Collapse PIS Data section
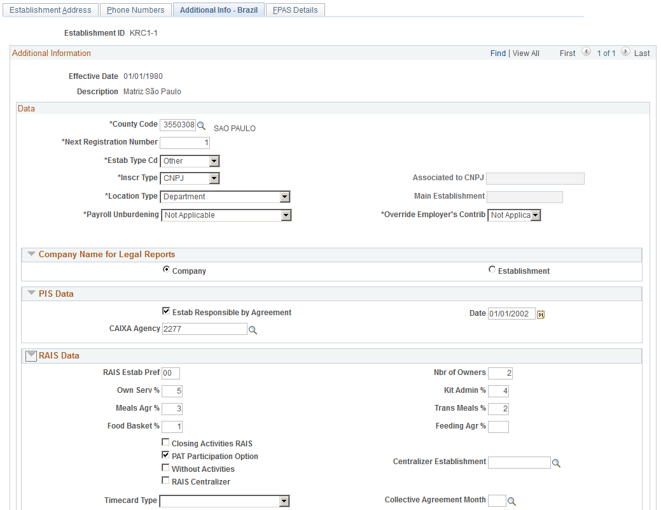 (31, 293)
